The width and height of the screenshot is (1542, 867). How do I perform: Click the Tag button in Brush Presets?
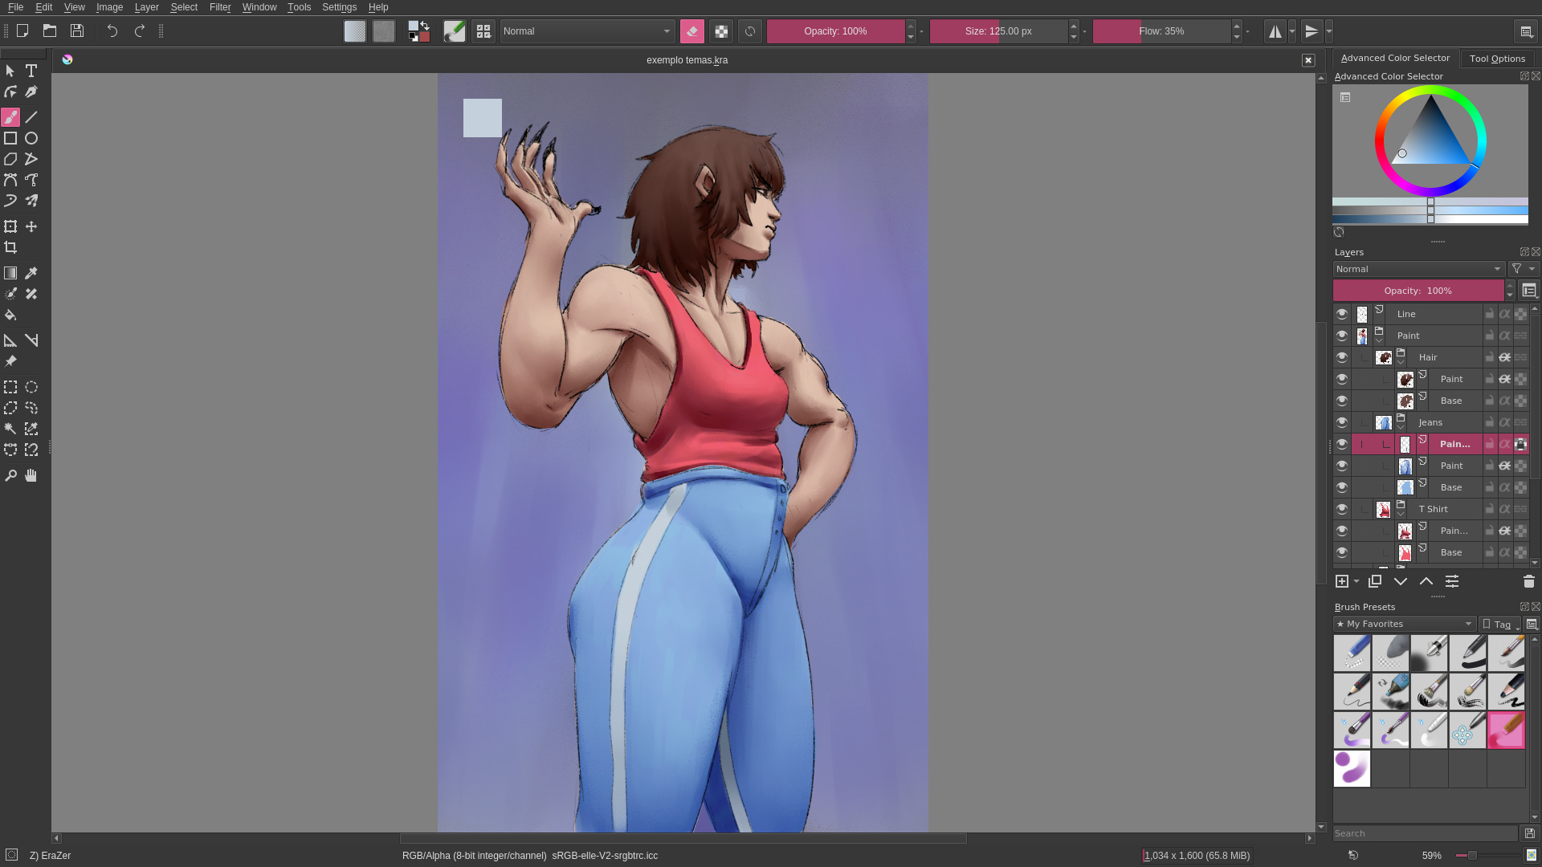pyautogui.click(x=1499, y=624)
